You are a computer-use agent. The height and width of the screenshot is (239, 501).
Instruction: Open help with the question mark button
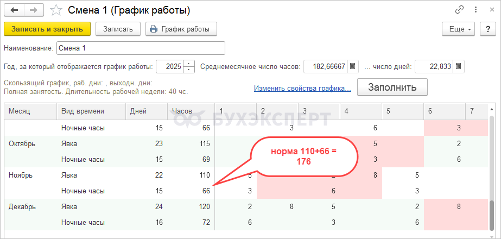coord(487,29)
